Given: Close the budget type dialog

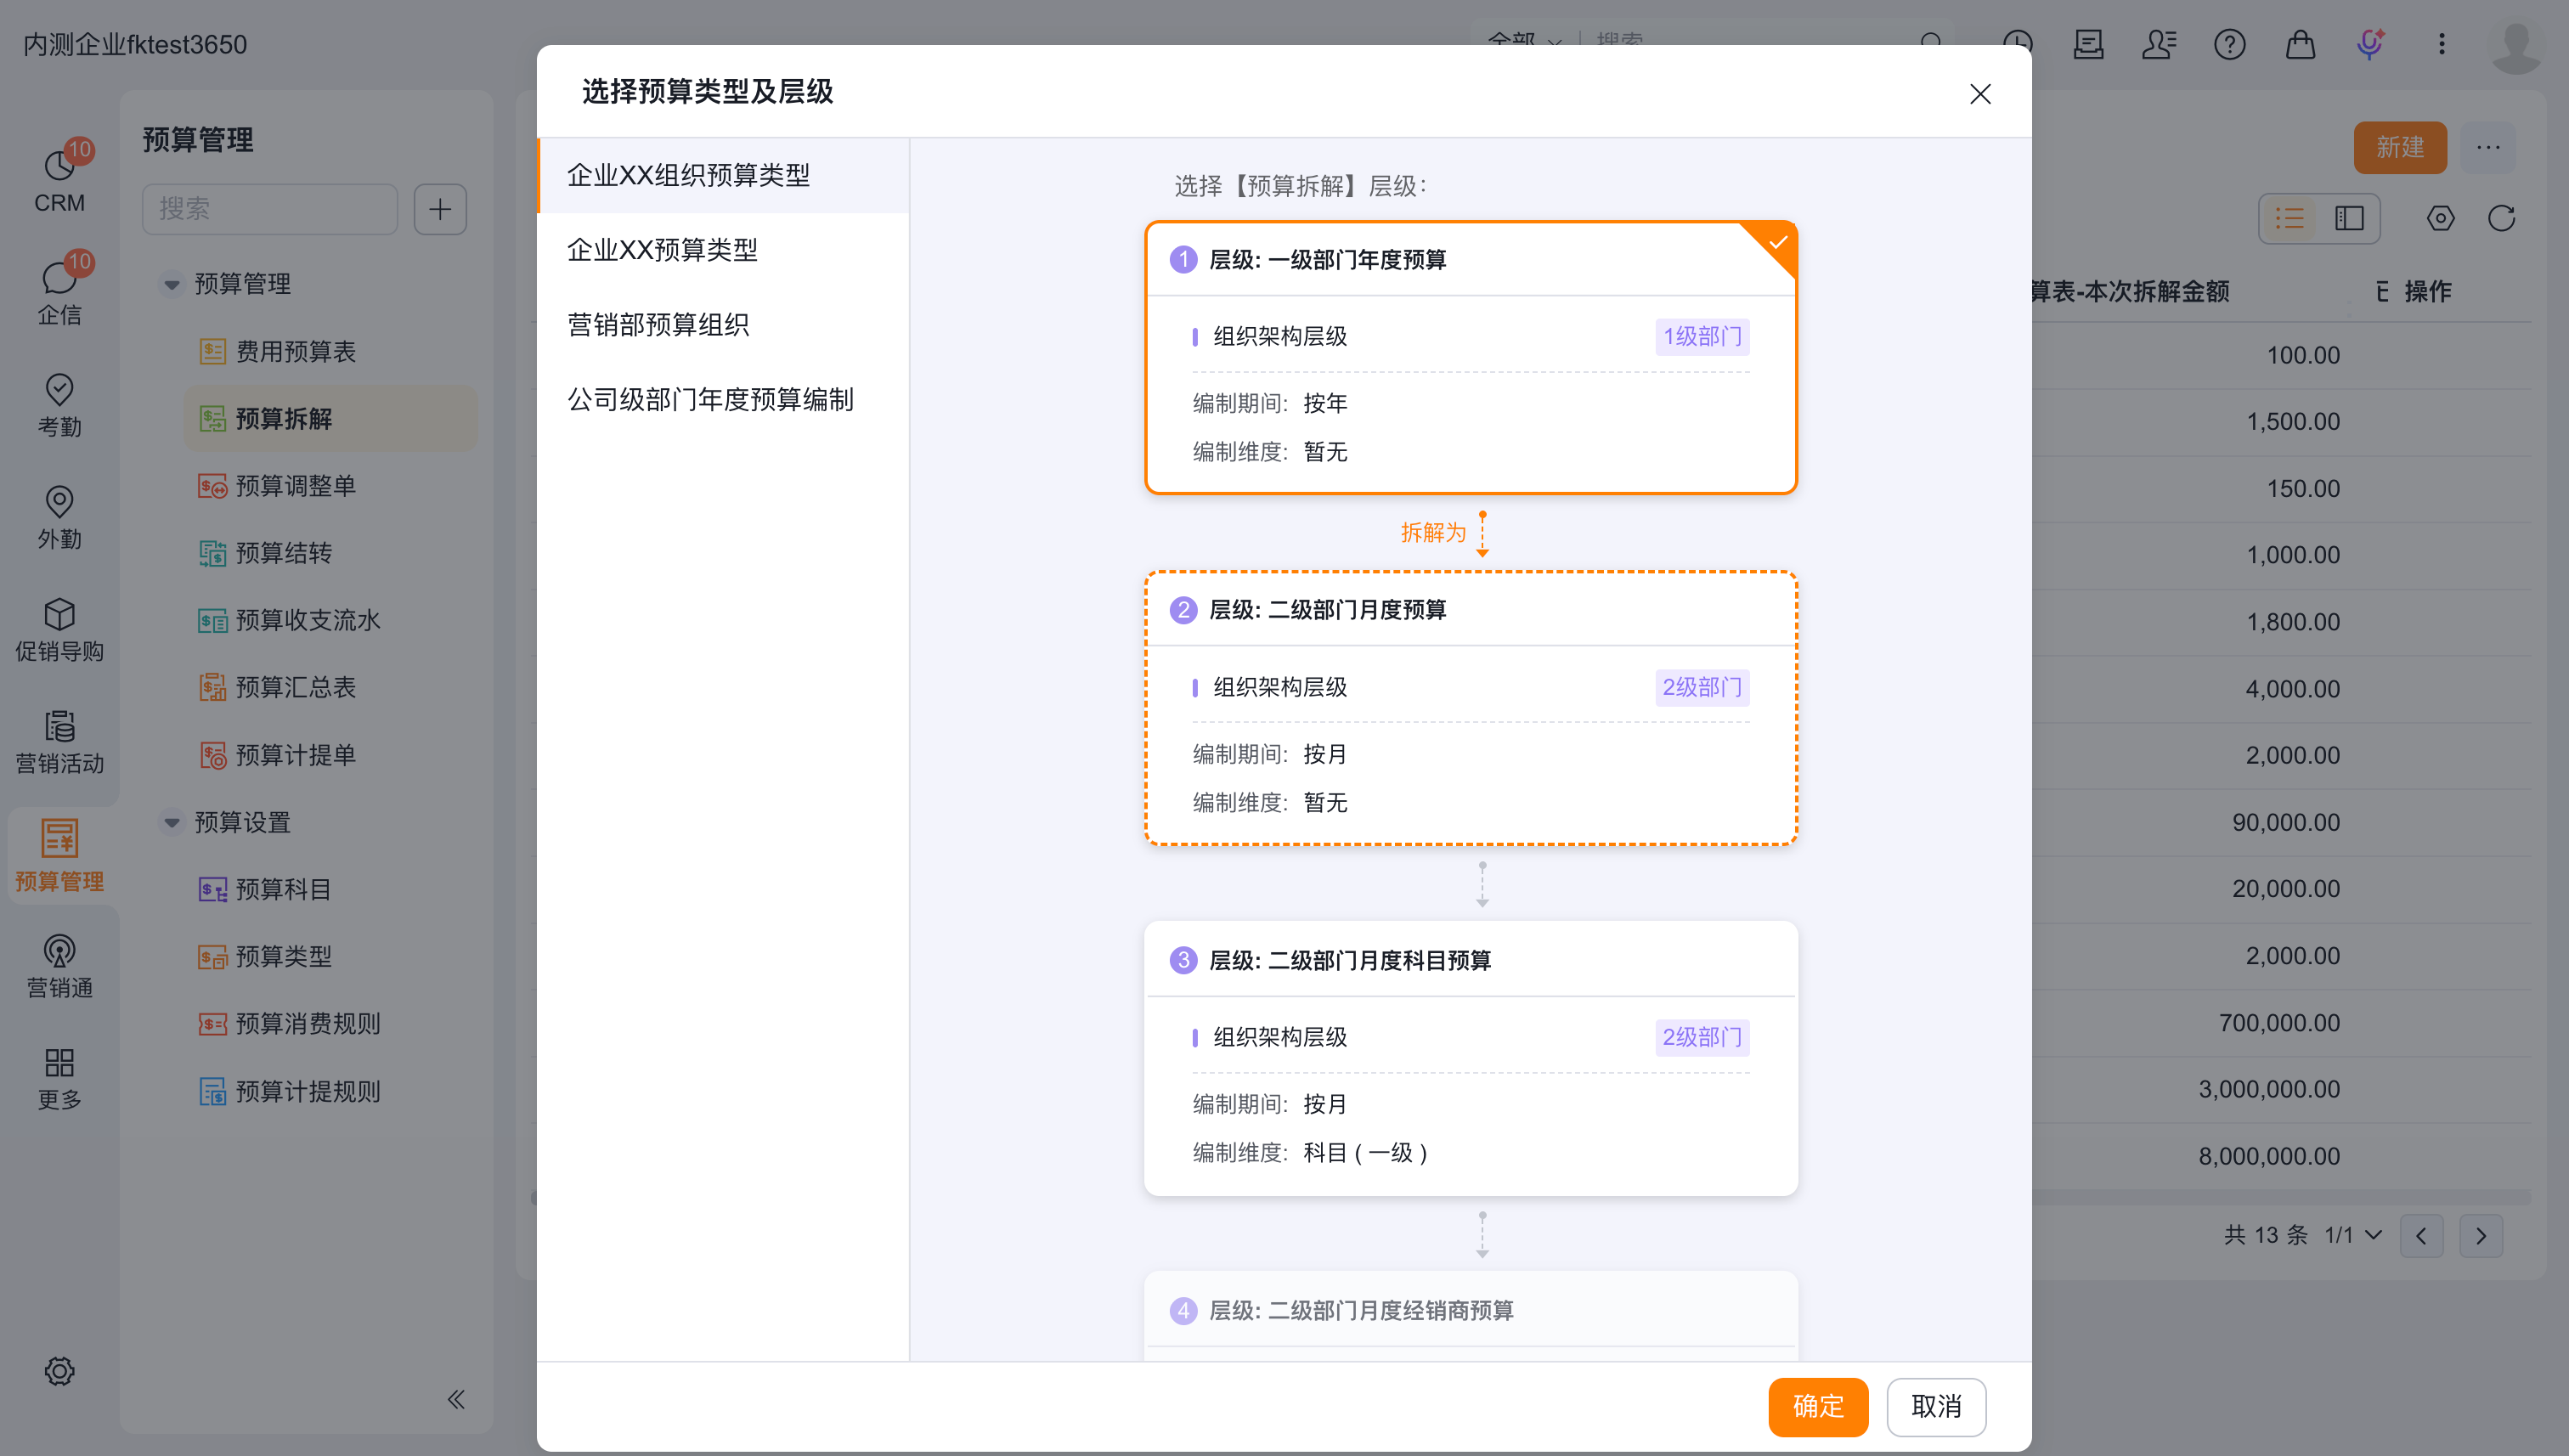Looking at the screenshot, I should (1979, 94).
